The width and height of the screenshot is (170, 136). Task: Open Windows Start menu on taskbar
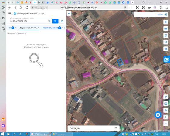[x=2, y=134]
